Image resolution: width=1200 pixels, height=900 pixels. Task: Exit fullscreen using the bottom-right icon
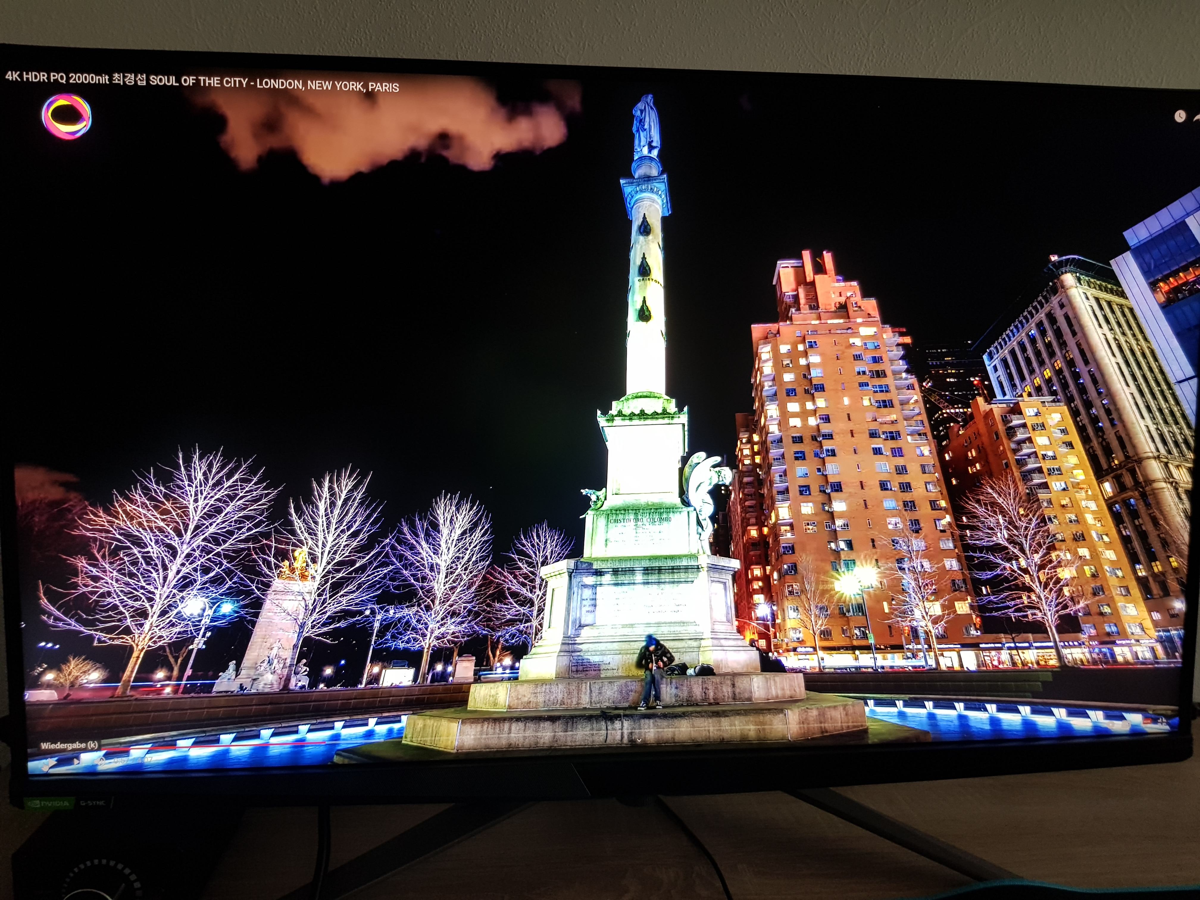pos(1162,721)
